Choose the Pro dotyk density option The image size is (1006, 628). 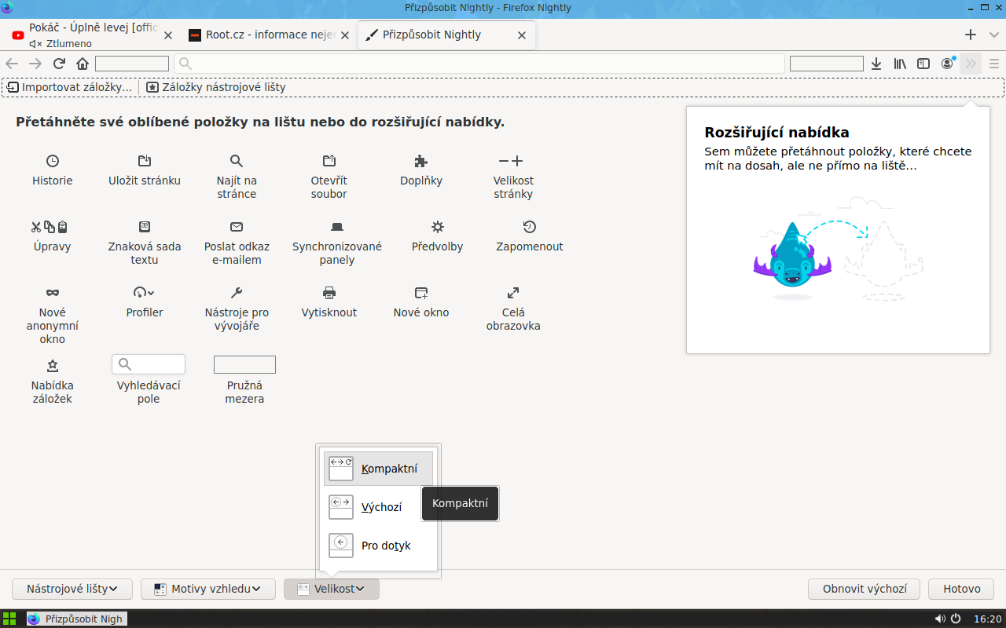pyautogui.click(x=378, y=546)
